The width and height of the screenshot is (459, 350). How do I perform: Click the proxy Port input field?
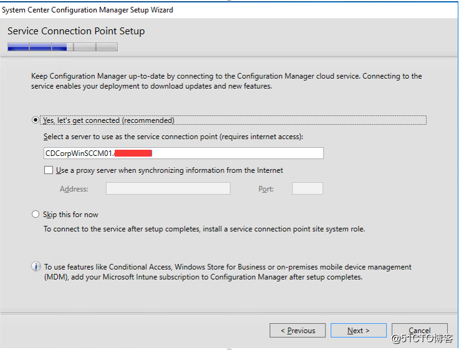tap(307, 188)
